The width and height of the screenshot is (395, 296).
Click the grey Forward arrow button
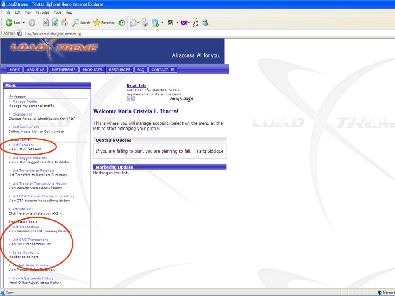32,23
